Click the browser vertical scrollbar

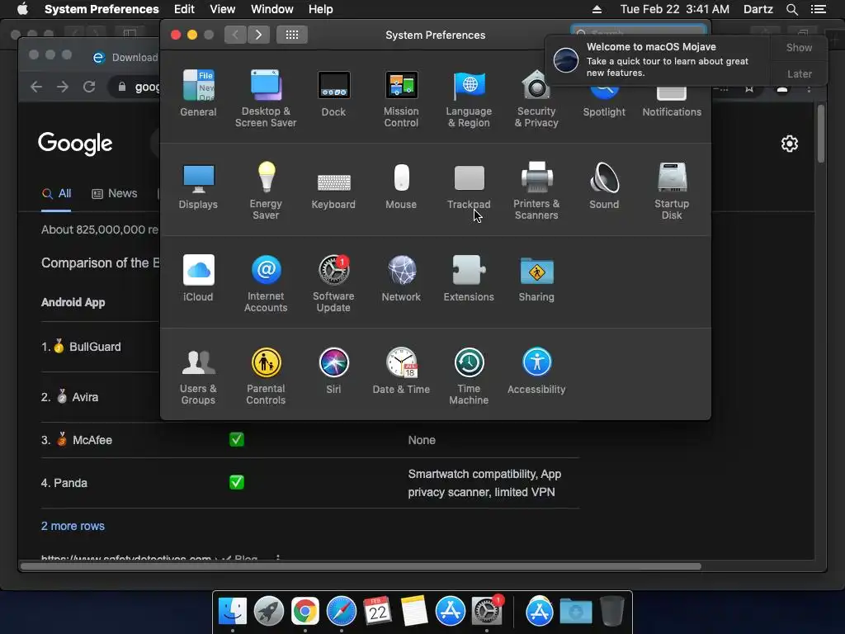[821, 134]
